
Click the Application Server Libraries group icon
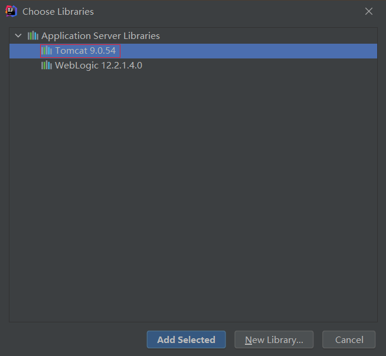pyautogui.click(x=32, y=36)
